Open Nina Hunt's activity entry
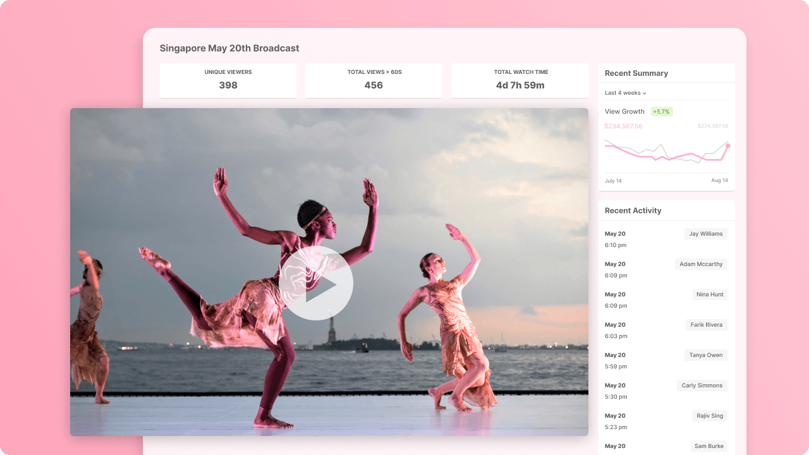Image resolution: width=809 pixels, height=455 pixels. [710, 294]
